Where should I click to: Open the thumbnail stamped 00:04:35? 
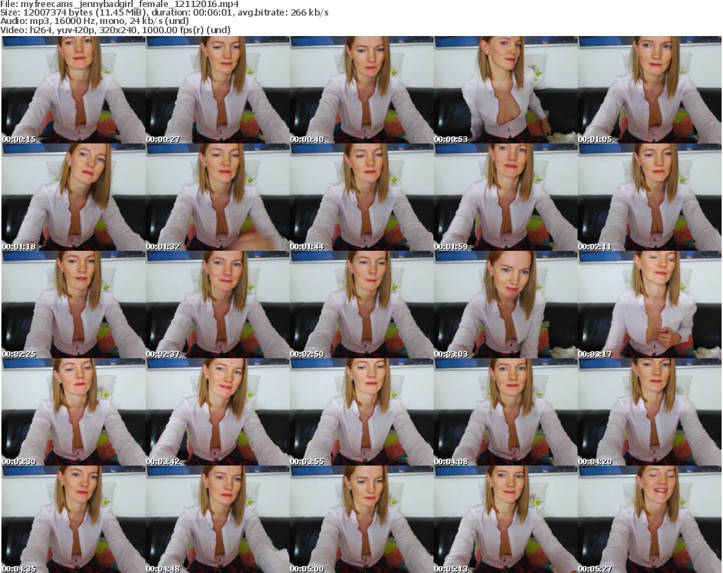(73, 520)
